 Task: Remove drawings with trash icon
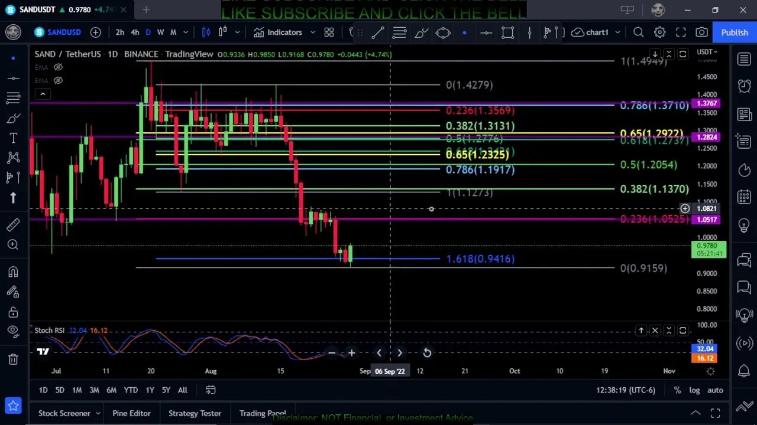tap(13, 359)
